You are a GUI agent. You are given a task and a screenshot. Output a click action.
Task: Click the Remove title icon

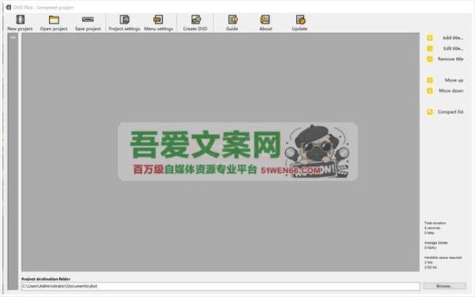tap(430, 59)
